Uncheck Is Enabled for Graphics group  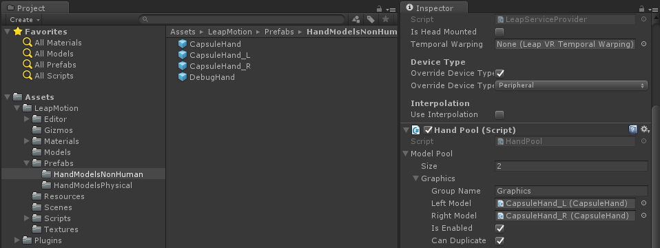click(x=499, y=228)
